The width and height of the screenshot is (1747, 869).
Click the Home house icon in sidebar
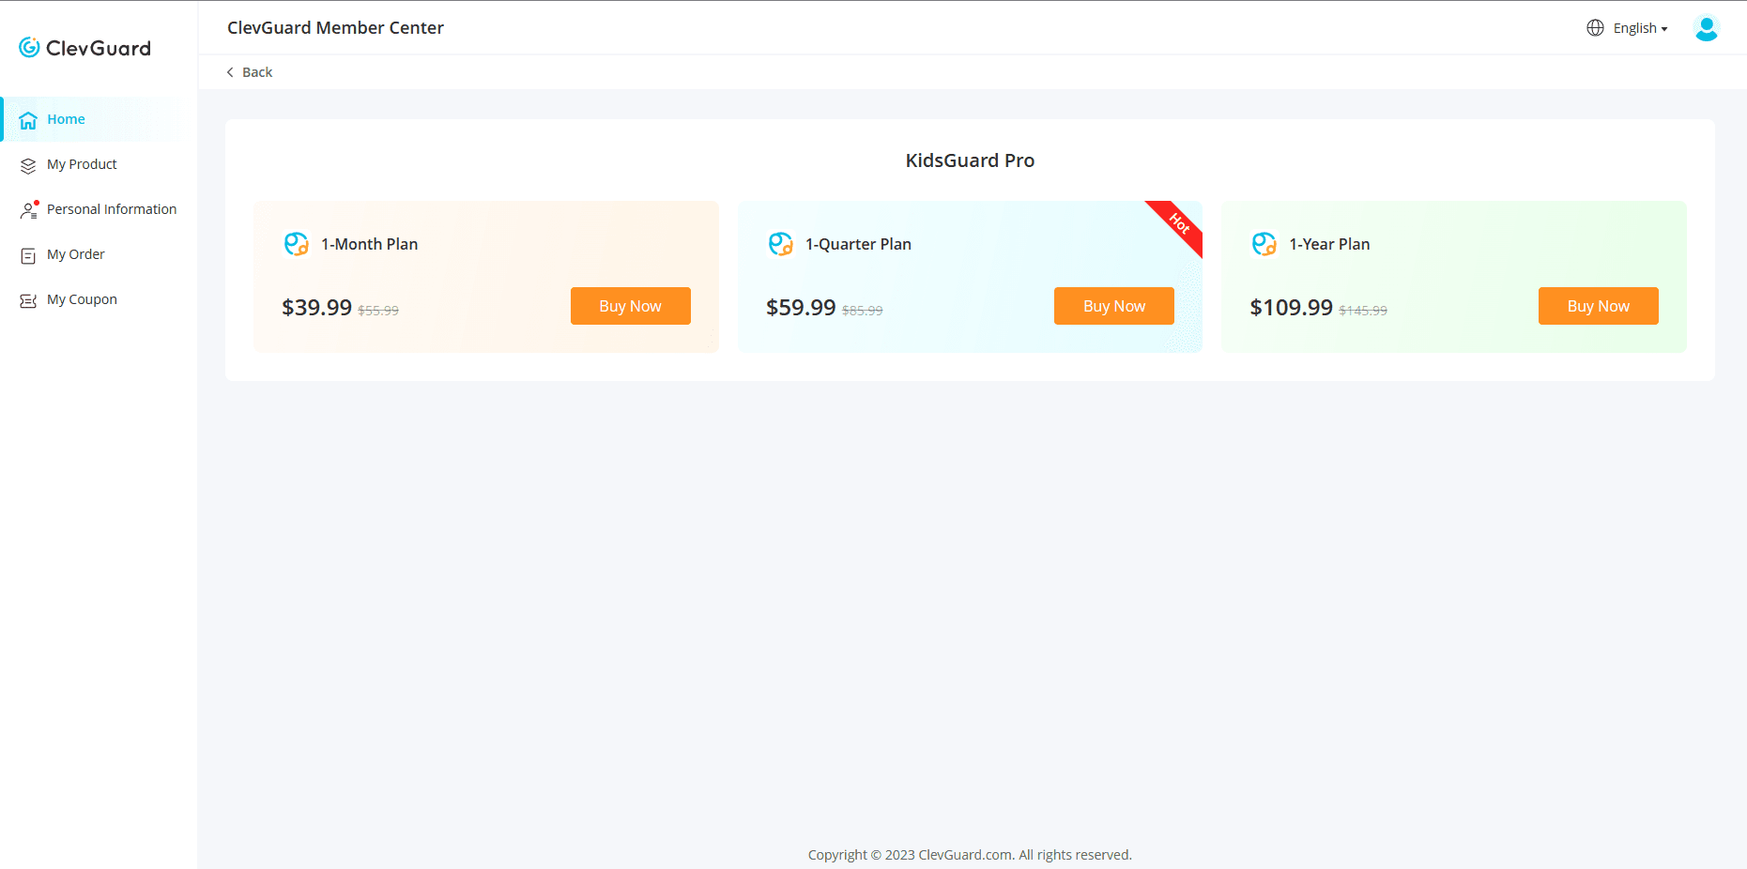[28, 120]
